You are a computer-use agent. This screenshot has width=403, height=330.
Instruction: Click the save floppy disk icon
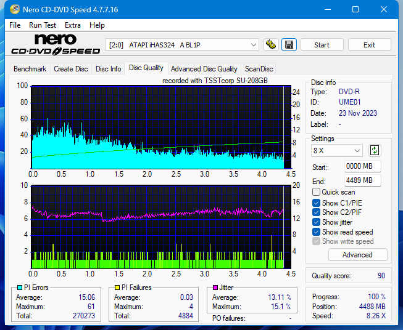(289, 45)
